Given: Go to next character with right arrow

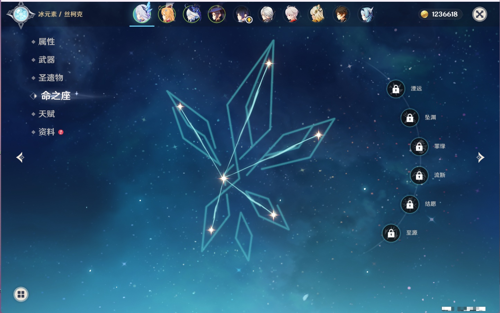Looking at the screenshot, I should (480, 157).
